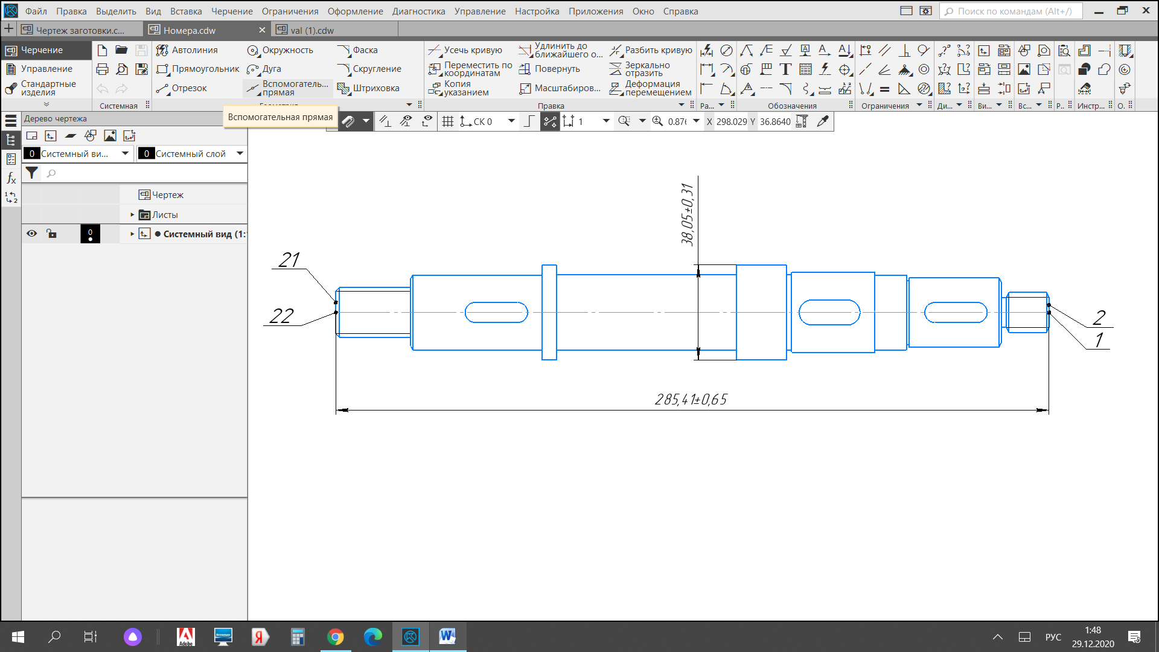1159x652 pixels.
Task: Toggle the grid display button
Action: pyautogui.click(x=447, y=121)
